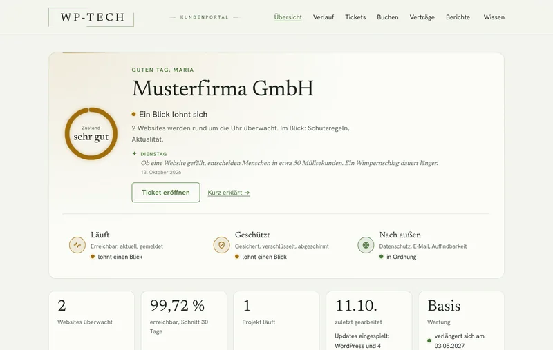Click Datenschutz, E-Mail, Auffindbarkeit description

click(x=423, y=246)
